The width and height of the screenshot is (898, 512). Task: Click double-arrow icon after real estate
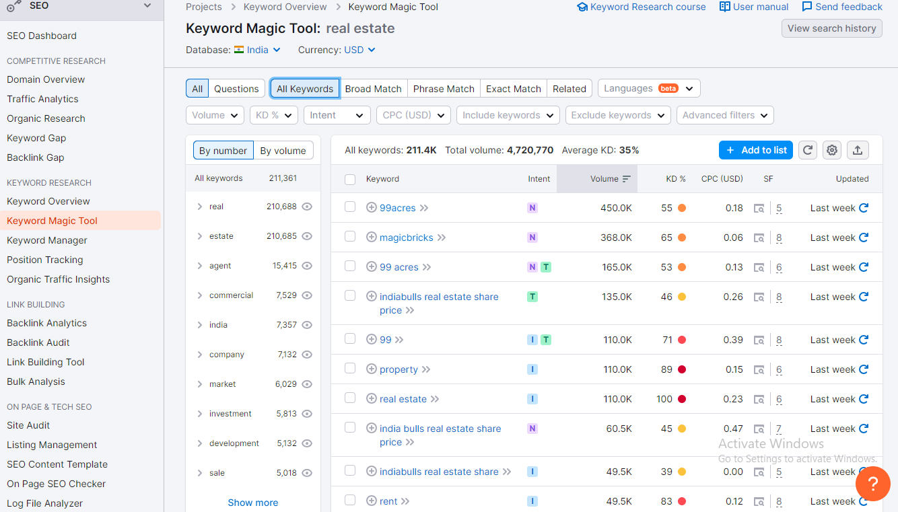point(435,399)
